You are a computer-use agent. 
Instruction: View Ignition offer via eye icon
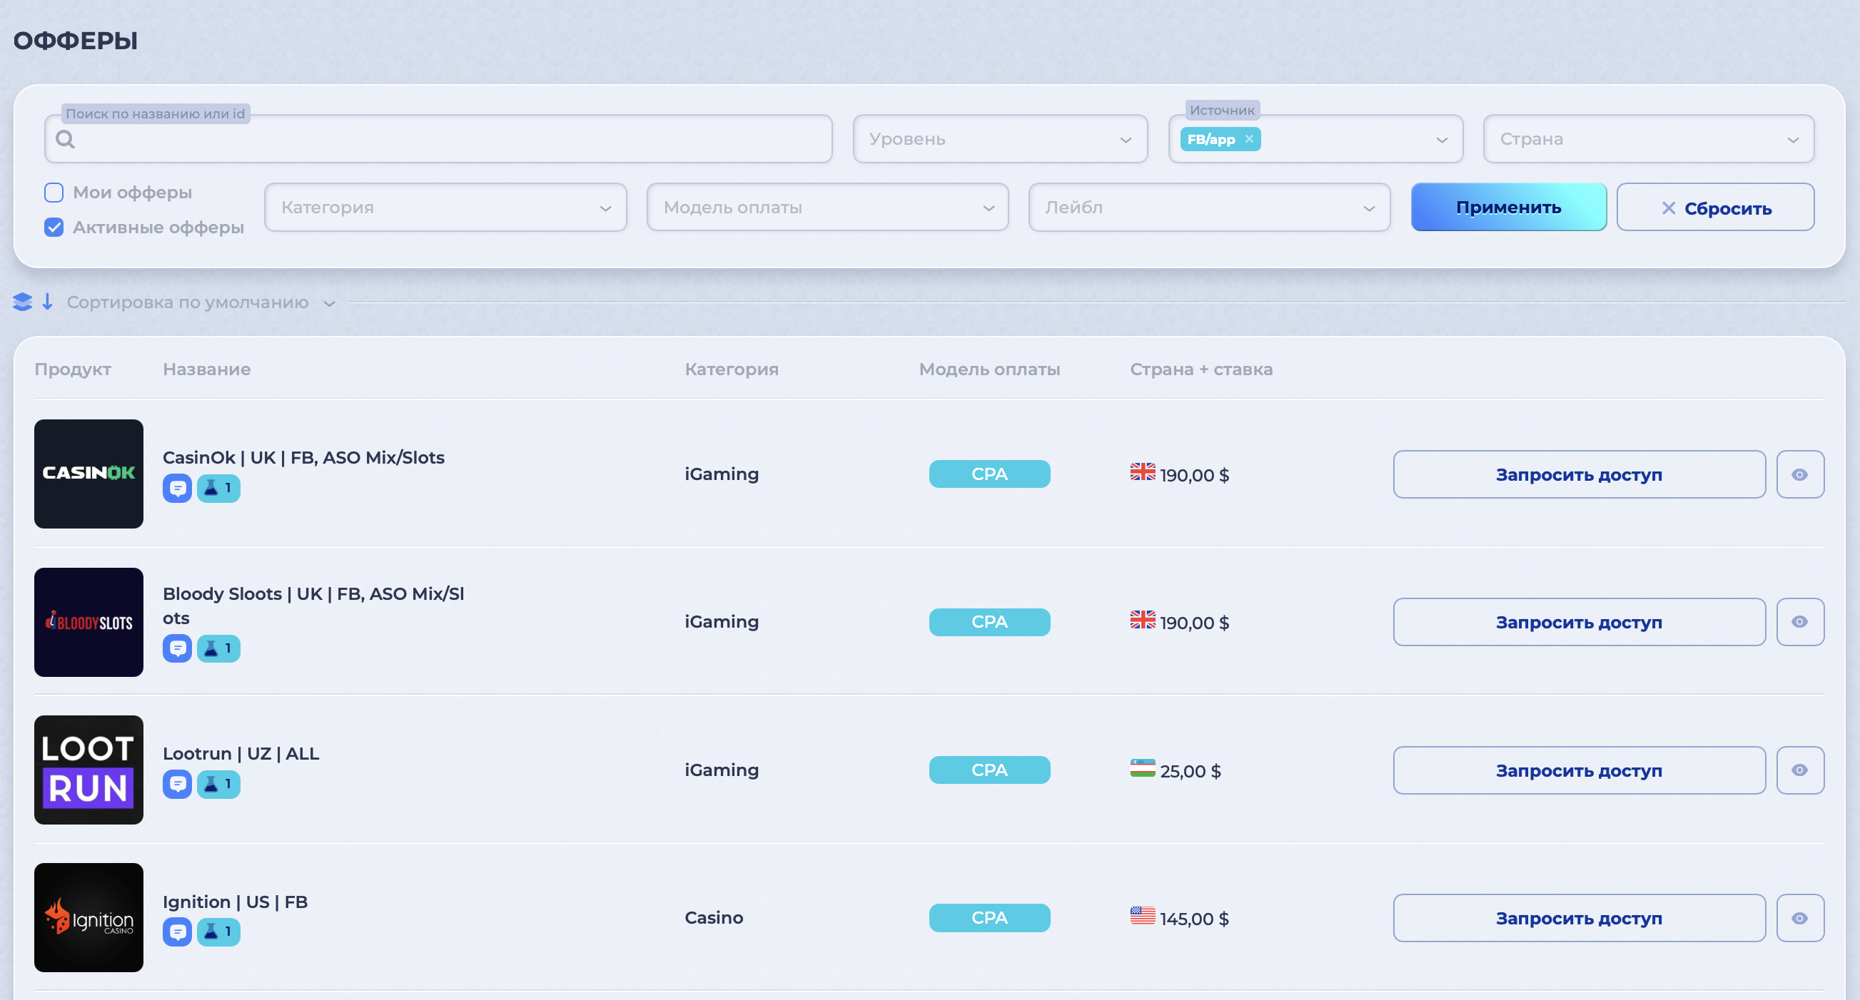click(1799, 919)
